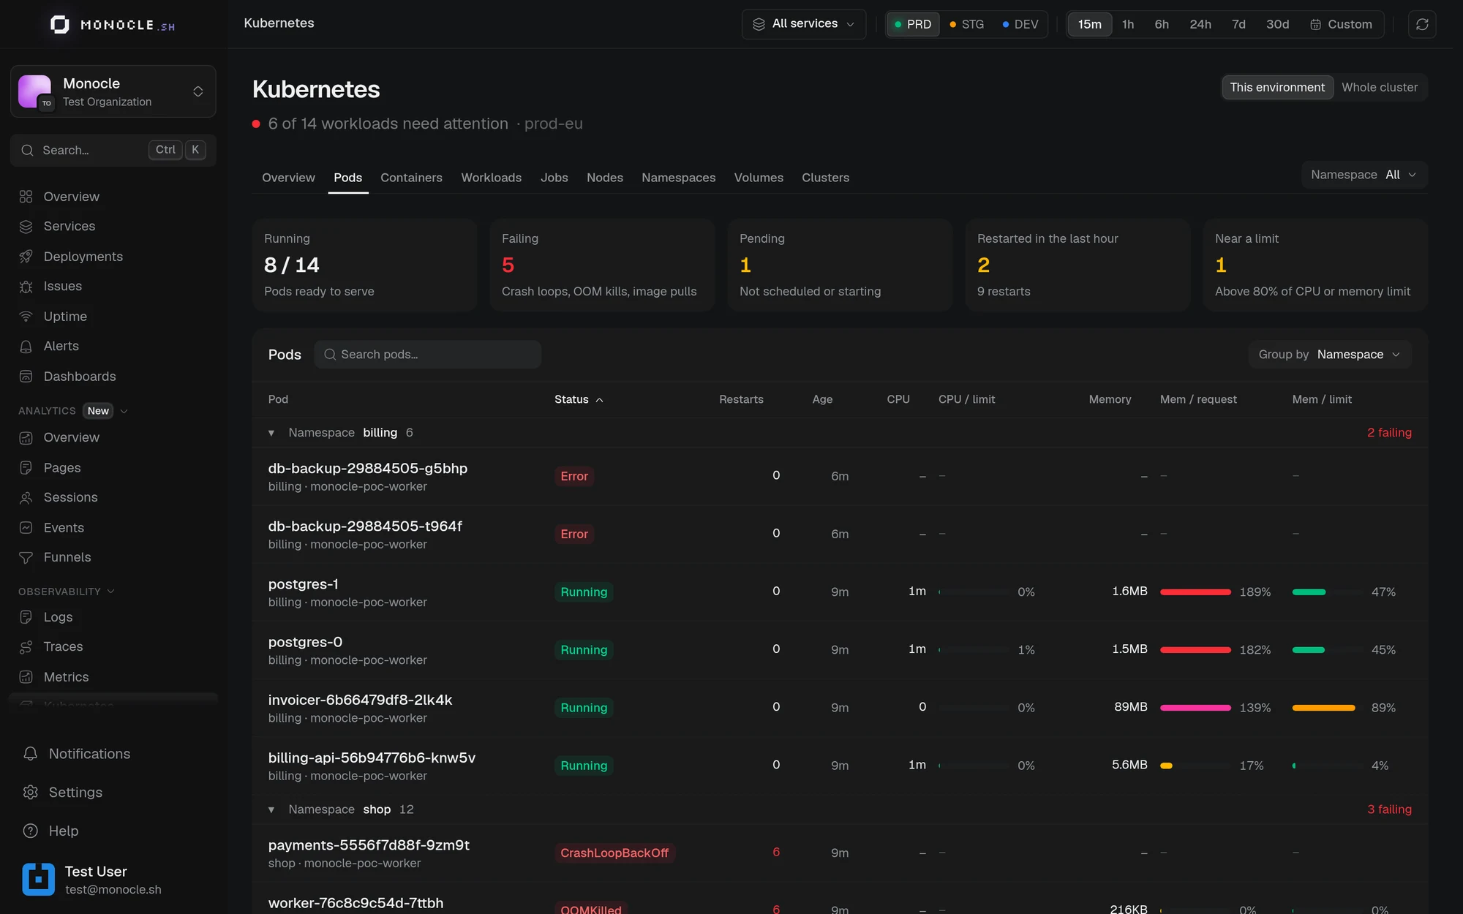Click the sidebar Search box
Image resolution: width=1463 pixels, height=914 pixels.
113,150
